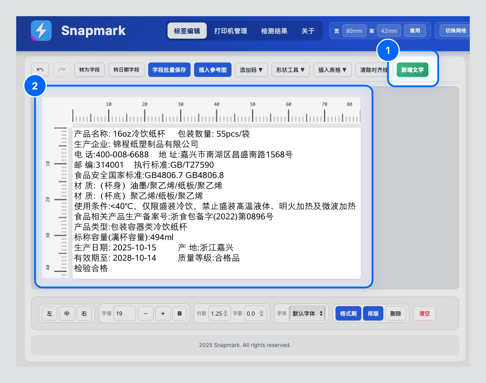Center align text with 中 button

coord(67,313)
